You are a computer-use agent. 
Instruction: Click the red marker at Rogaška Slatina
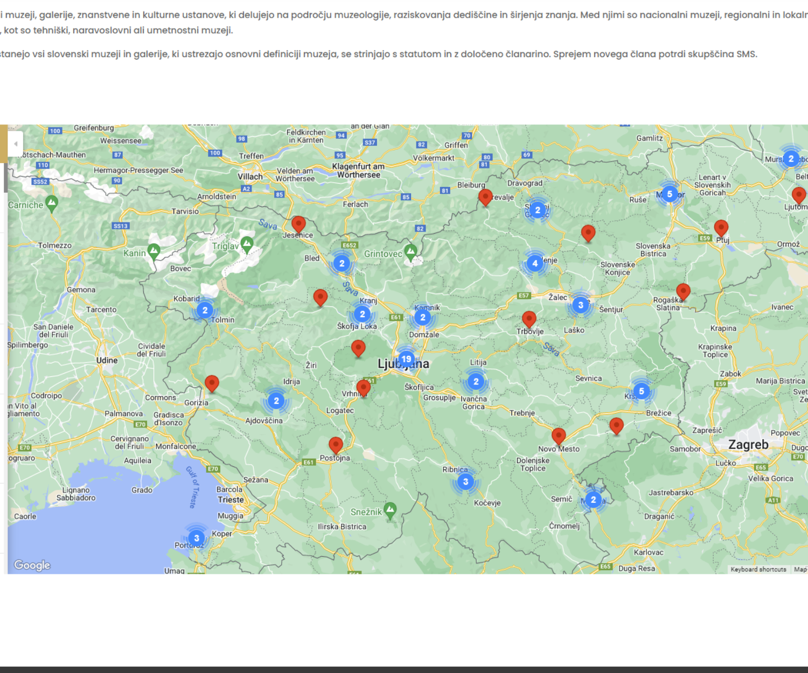click(x=683, y=291)
